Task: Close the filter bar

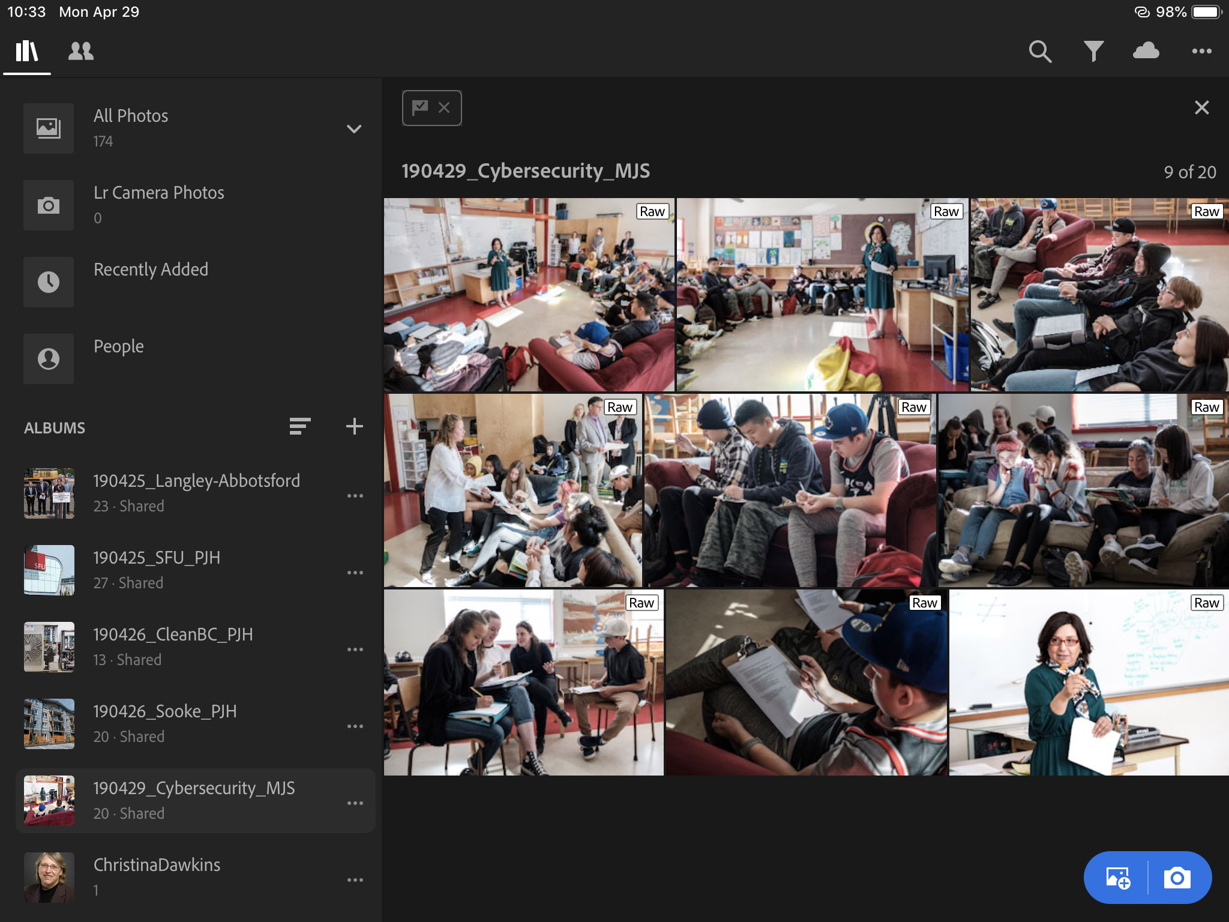Action: 1201,108
